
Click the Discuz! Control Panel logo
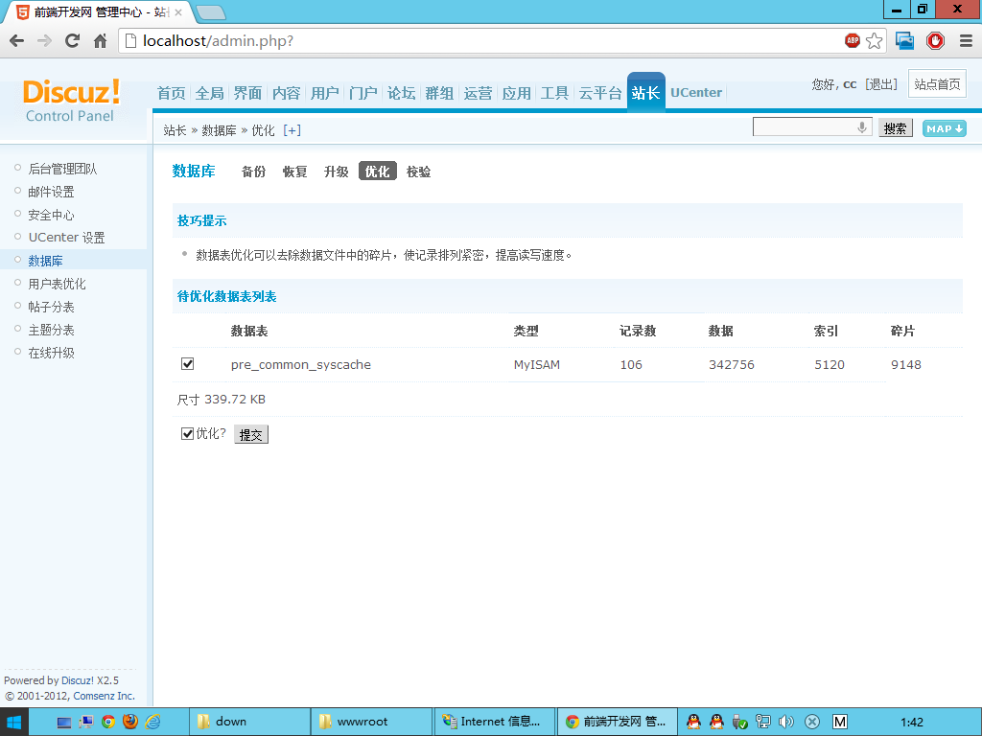pyautogui.click(x=71, y=100)
